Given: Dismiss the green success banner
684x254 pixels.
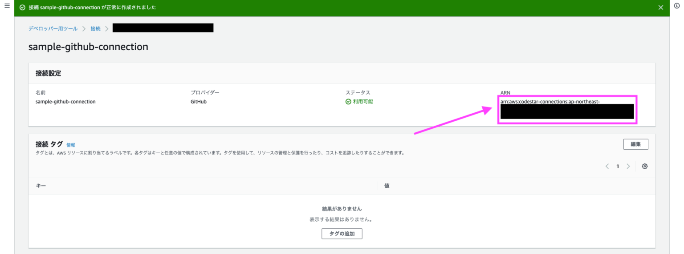Looking at the screenshot, I should (x=661, y=8).
